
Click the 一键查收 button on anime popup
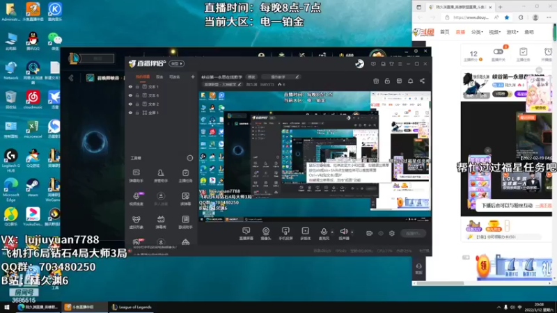pyautogui.click(x=538, y=108)
